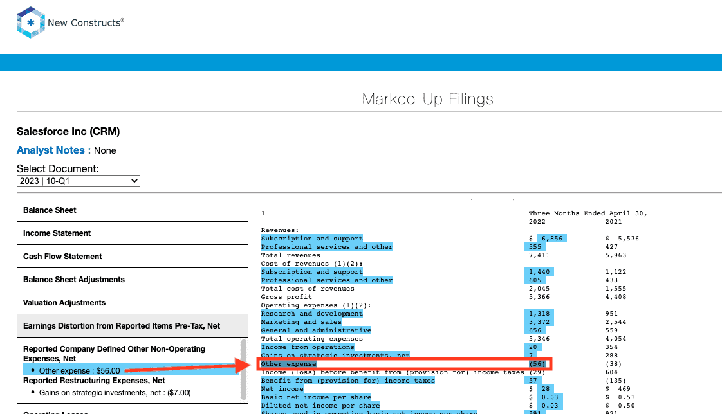Expand the Balance Sheet Adjustments section
The height and width of the screenshot is (414, 722).
133,279
